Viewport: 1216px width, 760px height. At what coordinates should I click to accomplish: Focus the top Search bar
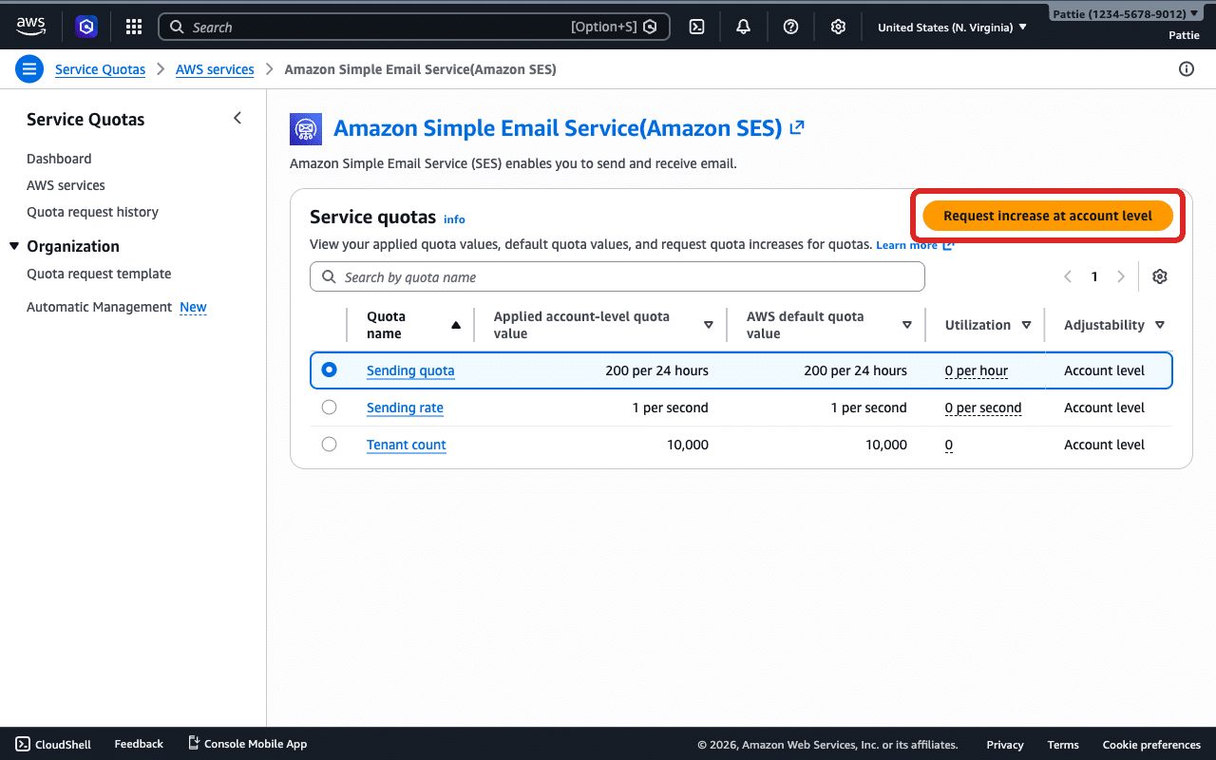pyautogui.click(x=413, y=27)
